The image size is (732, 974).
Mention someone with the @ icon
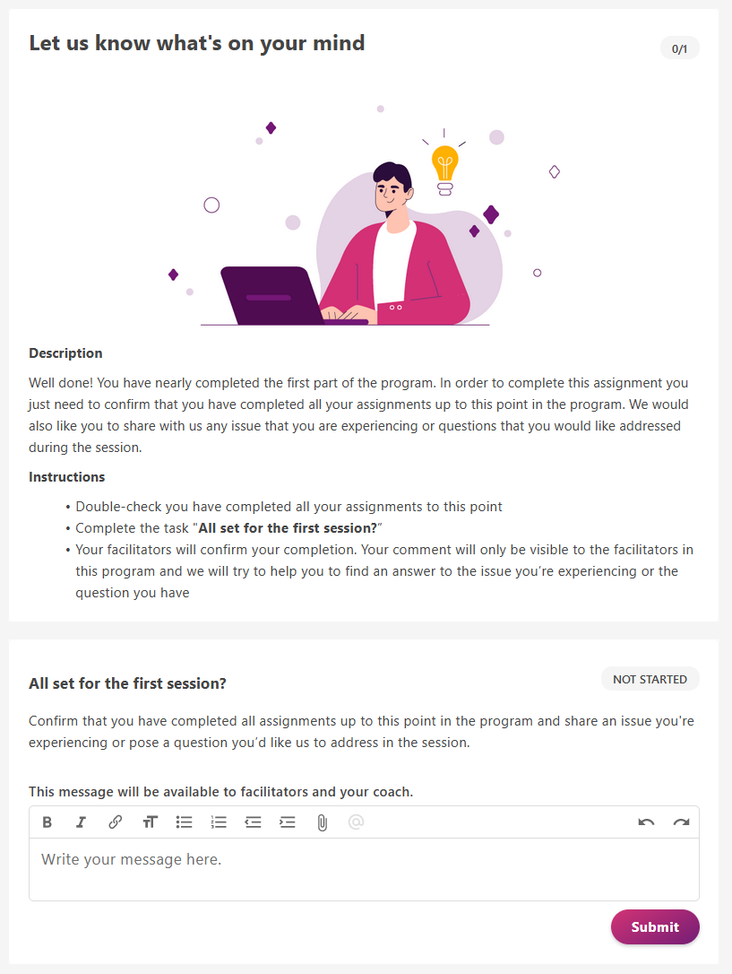click(356, 822)
